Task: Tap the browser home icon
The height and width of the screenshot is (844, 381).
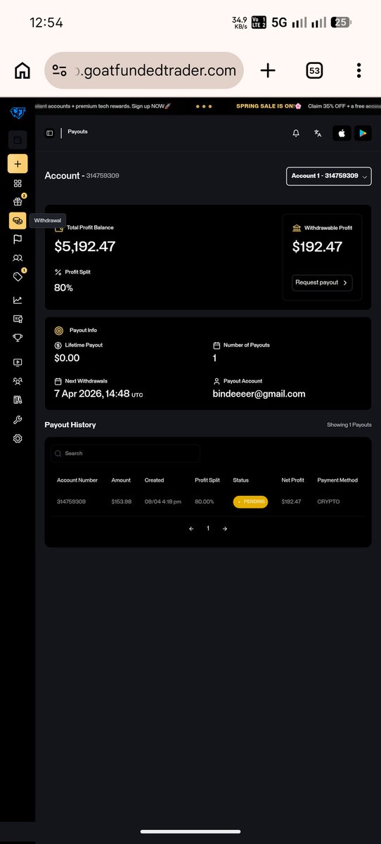Action: pyautogui.click(x=22, y=70)
